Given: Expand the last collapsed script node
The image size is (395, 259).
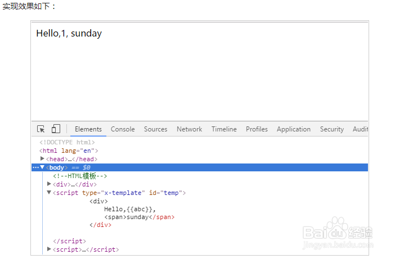Looking at the screenshot, I should [x=49, y=249].
